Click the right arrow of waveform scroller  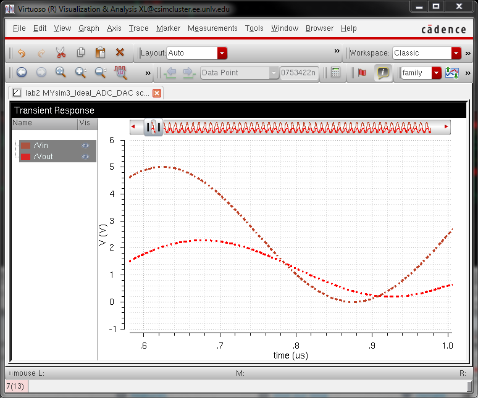pos(447,127)
